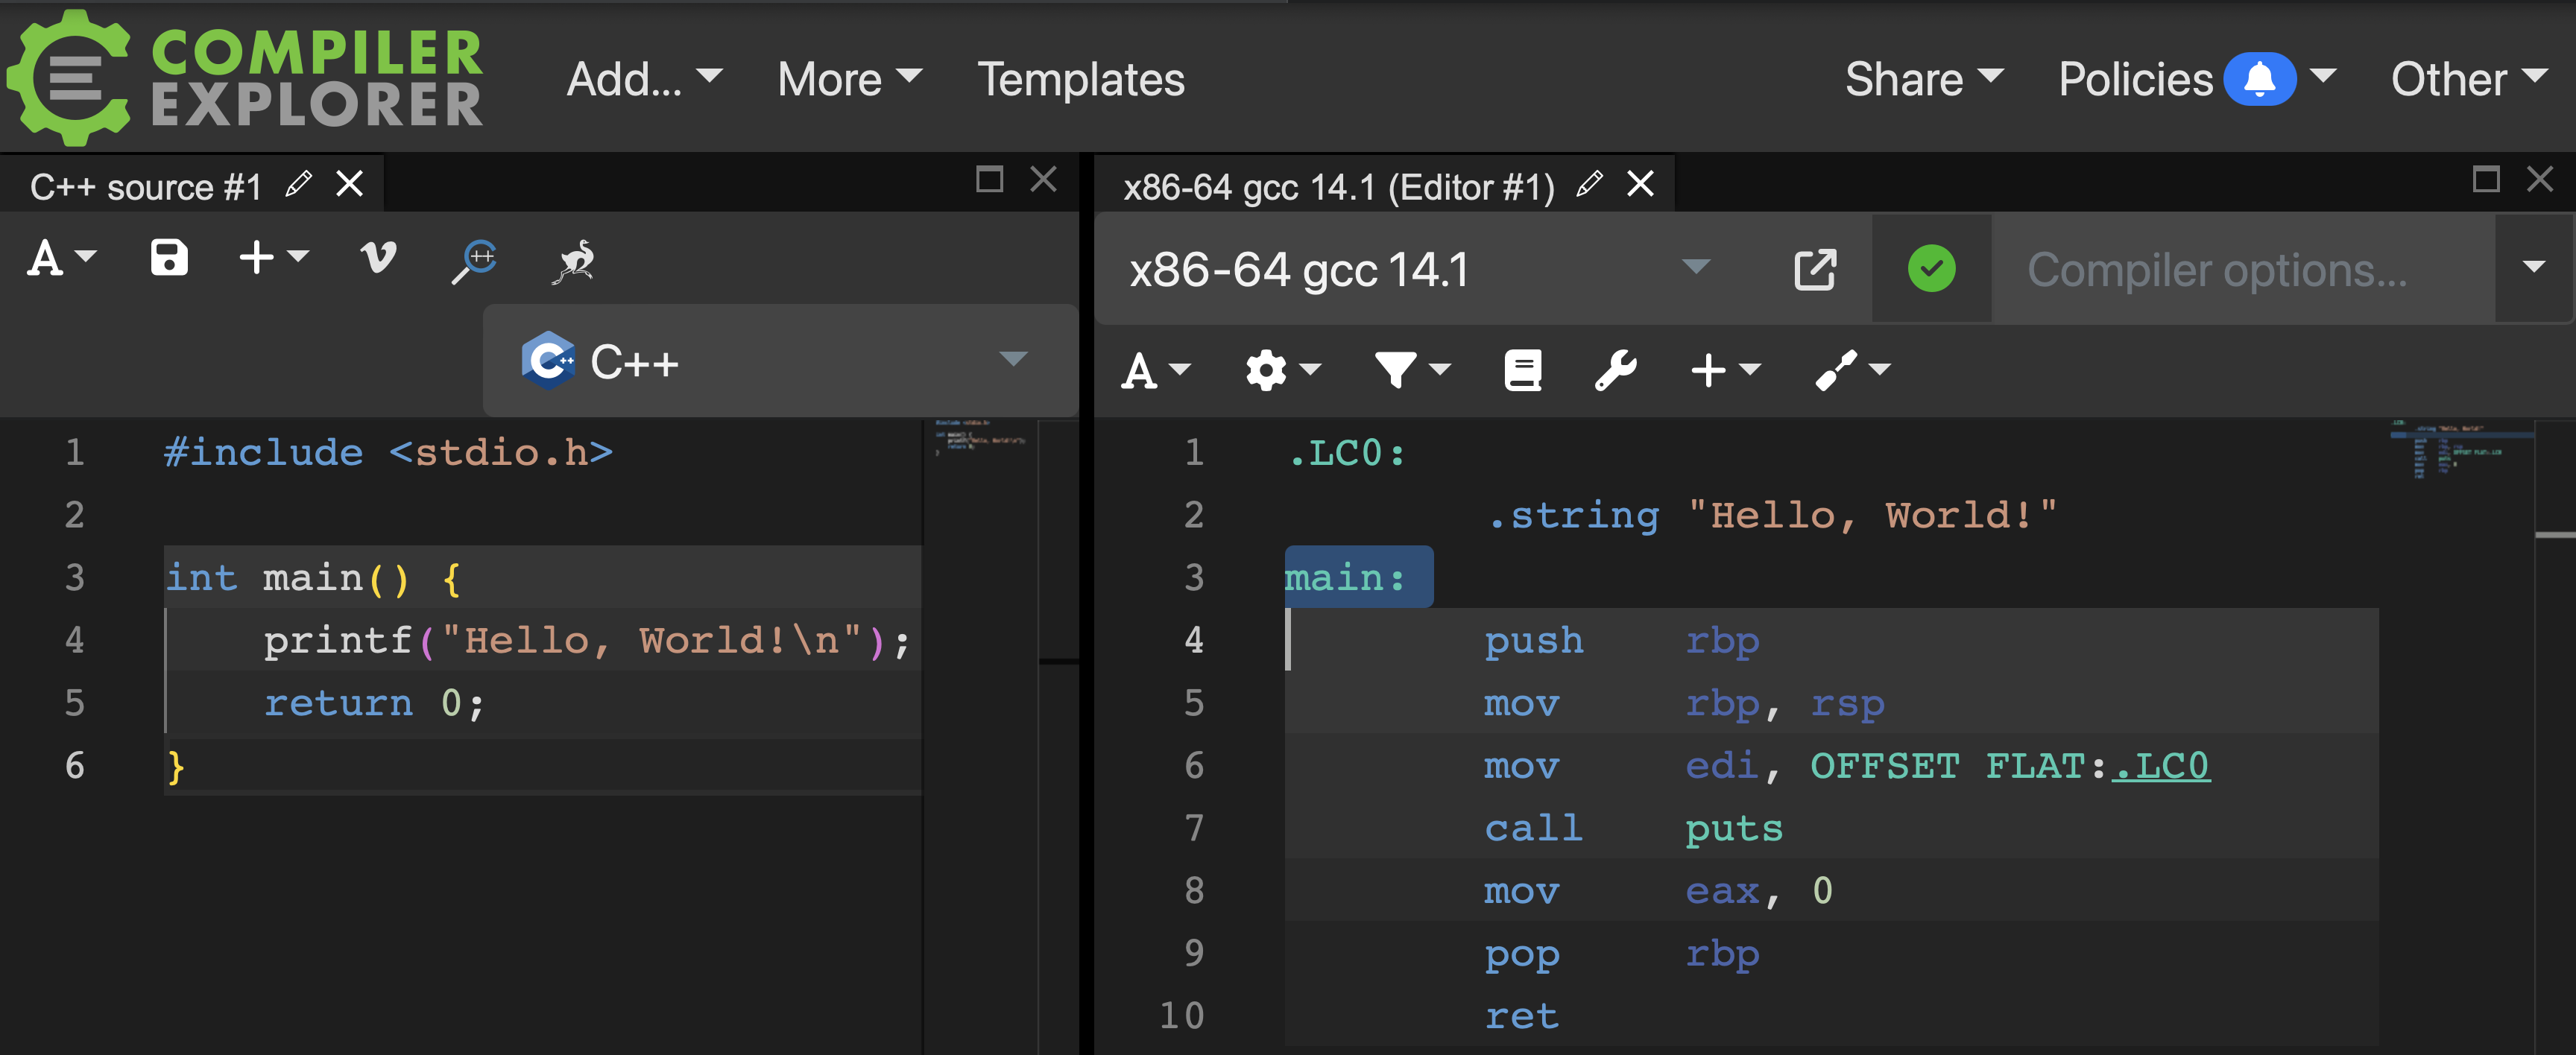Viewport: 2576px width, 1055px height.
Task: Open the More menu
Action: 849,79
